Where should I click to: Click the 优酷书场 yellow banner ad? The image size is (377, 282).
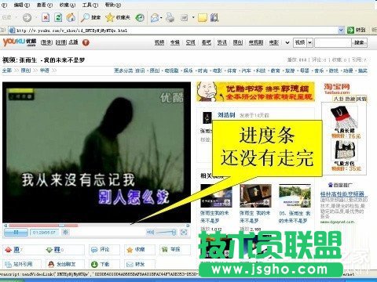tap(255, 92)
